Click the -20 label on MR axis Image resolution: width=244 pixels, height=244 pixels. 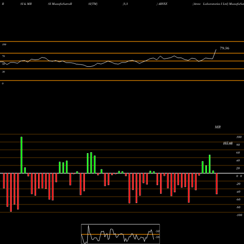pyautogui.click(x=238, y=184)
